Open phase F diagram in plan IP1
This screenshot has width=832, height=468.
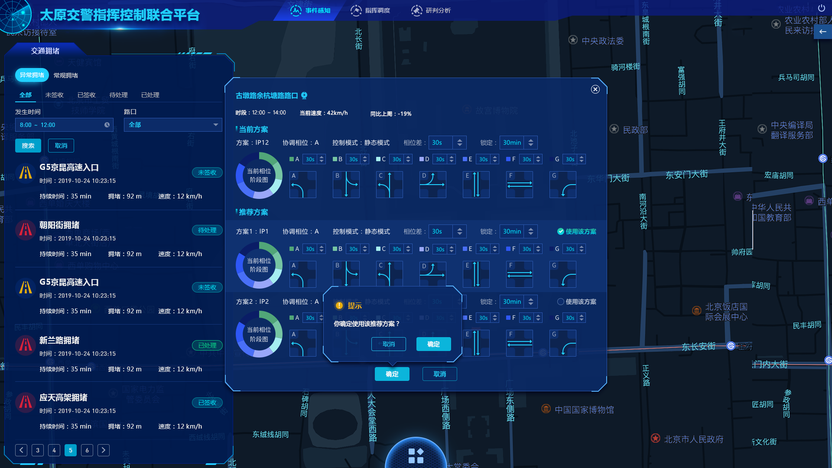(520, 274)
